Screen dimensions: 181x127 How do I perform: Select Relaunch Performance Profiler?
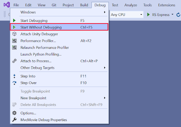click(45, 48)
